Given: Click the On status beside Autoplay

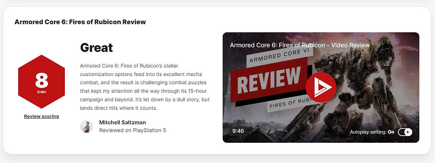Looking at the screenshot, I should [391, 132].
